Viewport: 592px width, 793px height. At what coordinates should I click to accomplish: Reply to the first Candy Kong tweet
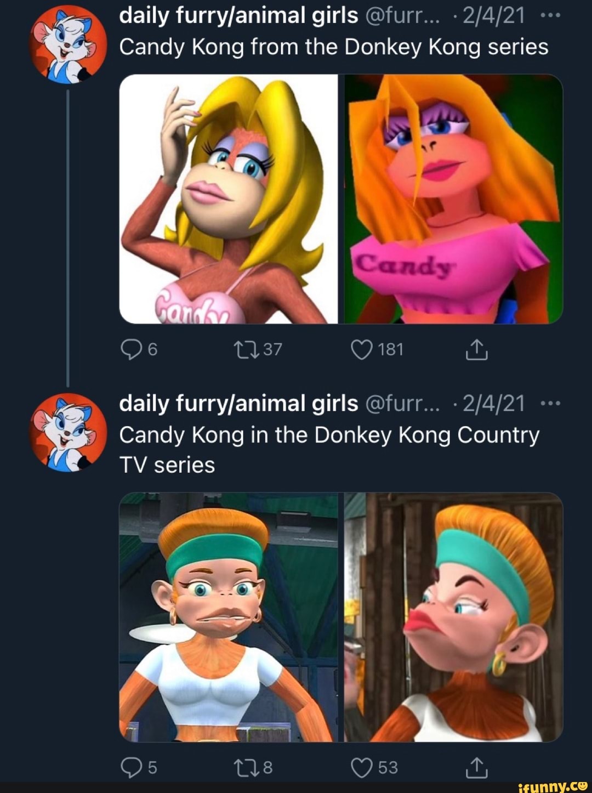pyautogui.click(x=131, y=349)
